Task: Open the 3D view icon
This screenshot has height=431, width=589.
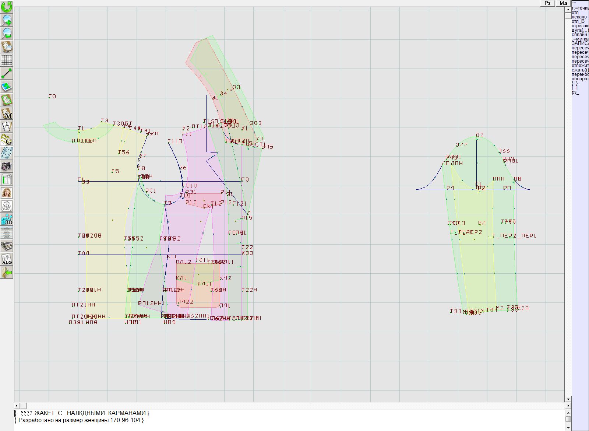Action: click(x=7, y=220)
